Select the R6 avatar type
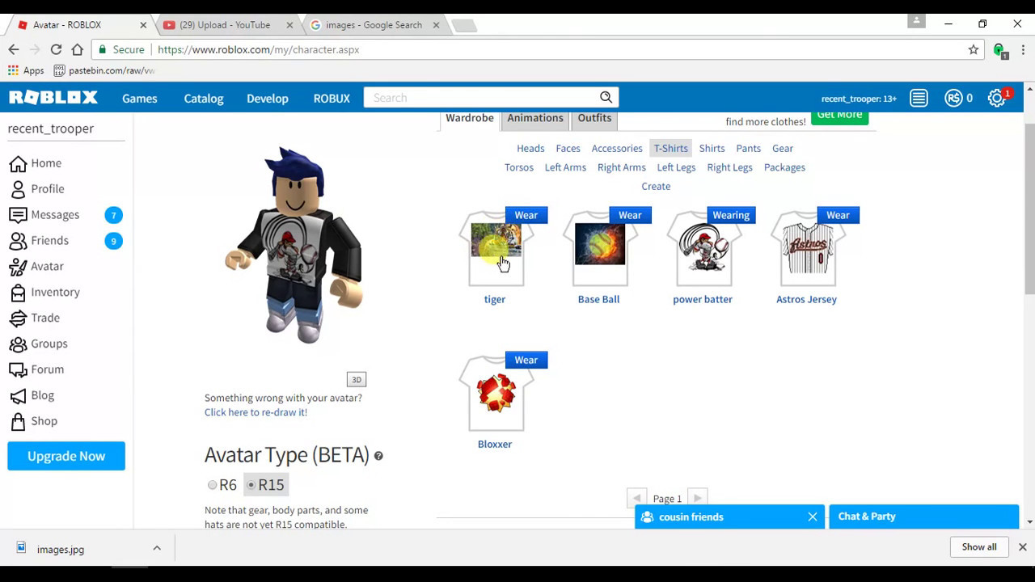This screenshot has width=1035, height=582. 213,485
